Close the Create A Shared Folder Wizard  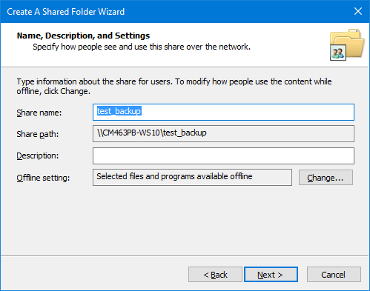[358, 11]
